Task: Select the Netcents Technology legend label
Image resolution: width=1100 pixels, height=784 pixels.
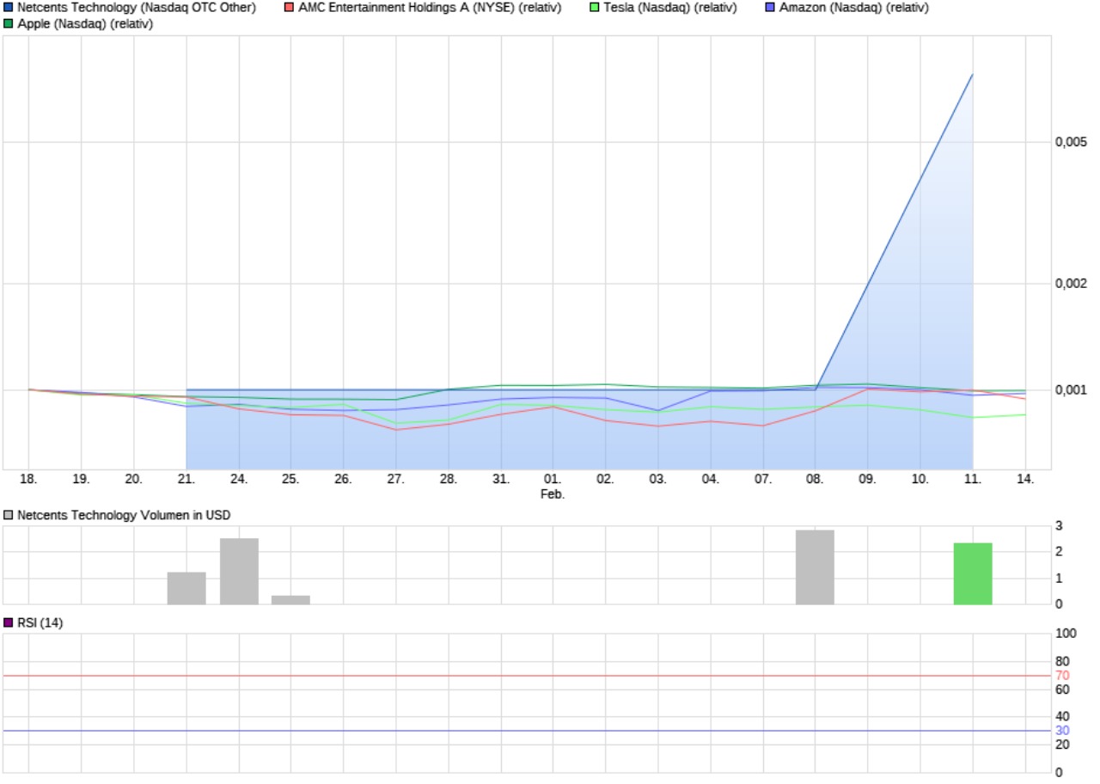Action: tap(137, 8)
